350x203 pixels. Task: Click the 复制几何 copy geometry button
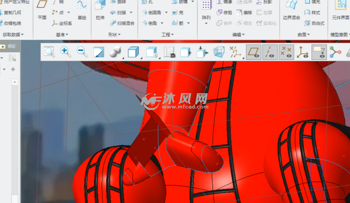click(x=10, y=13)
